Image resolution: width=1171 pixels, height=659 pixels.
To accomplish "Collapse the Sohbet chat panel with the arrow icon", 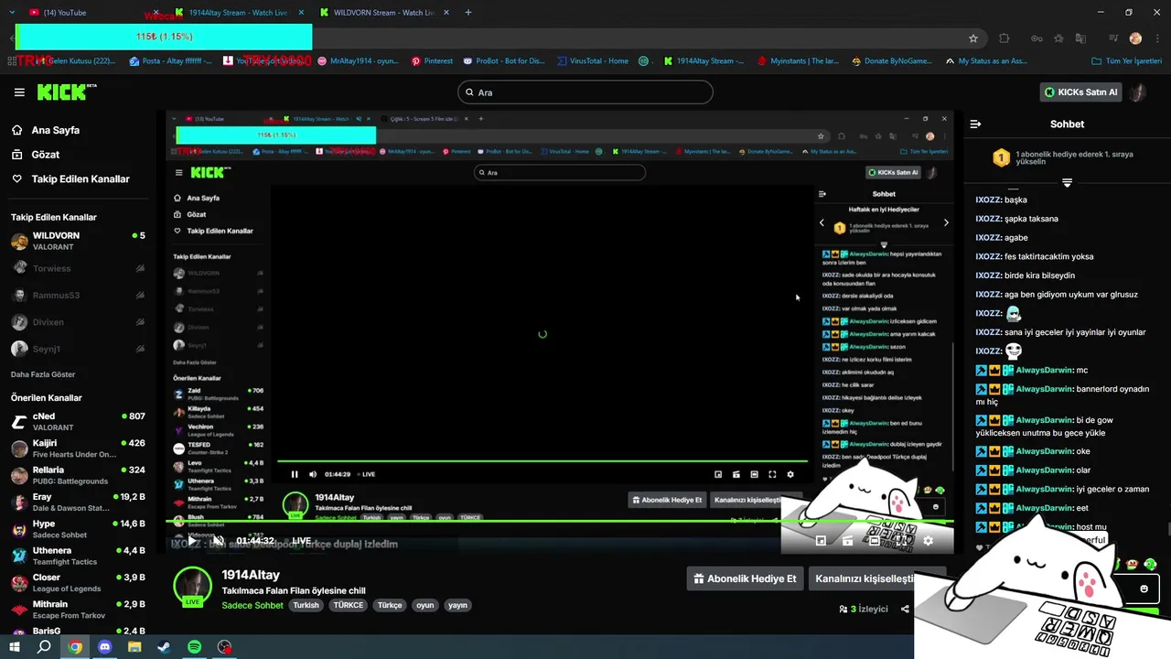I will (975, 124).
